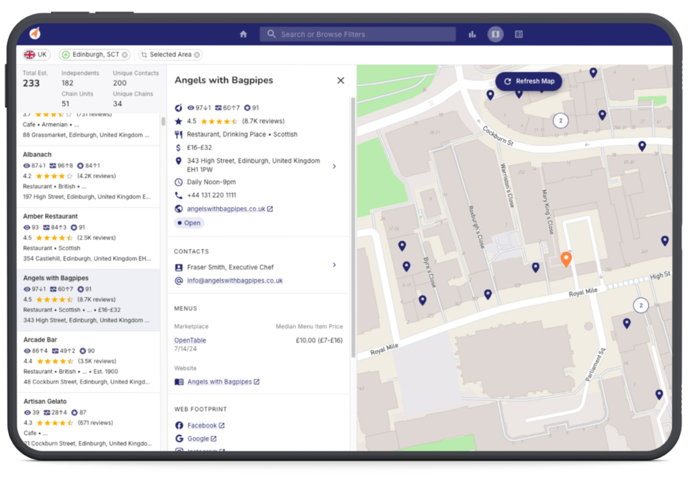The image size is (688, 486).
Task: Click the cluster marker near Cockburn St
Action: point(560,121)
